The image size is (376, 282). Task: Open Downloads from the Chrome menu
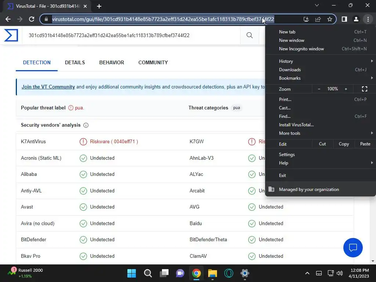[320, 69]
